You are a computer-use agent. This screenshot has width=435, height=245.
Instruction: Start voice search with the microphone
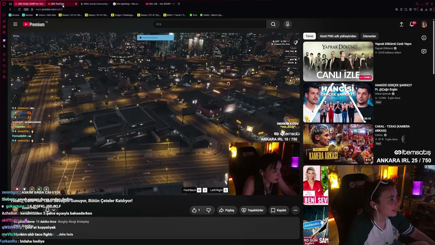288,24
